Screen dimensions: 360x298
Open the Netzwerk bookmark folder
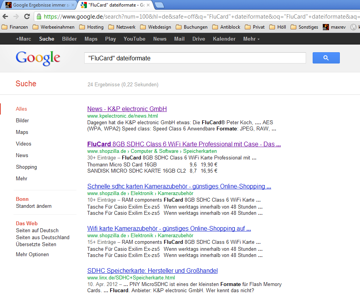point(122,27)
